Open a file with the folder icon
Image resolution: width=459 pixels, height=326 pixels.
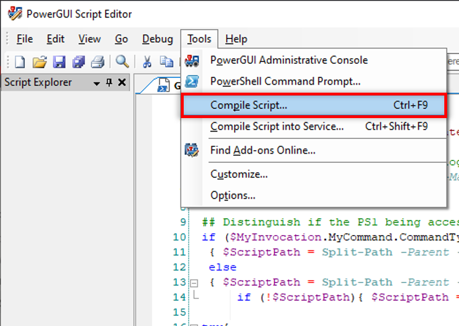(x=40, y=62)
